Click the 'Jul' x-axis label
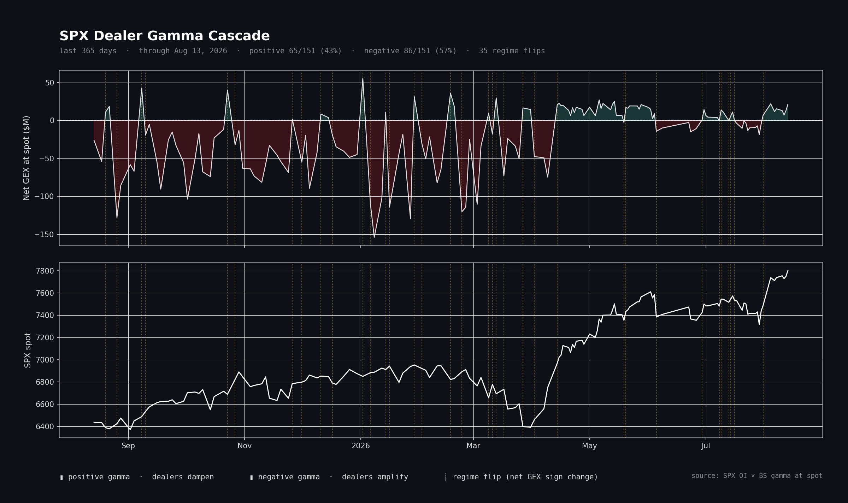 [x=706, y=446]
